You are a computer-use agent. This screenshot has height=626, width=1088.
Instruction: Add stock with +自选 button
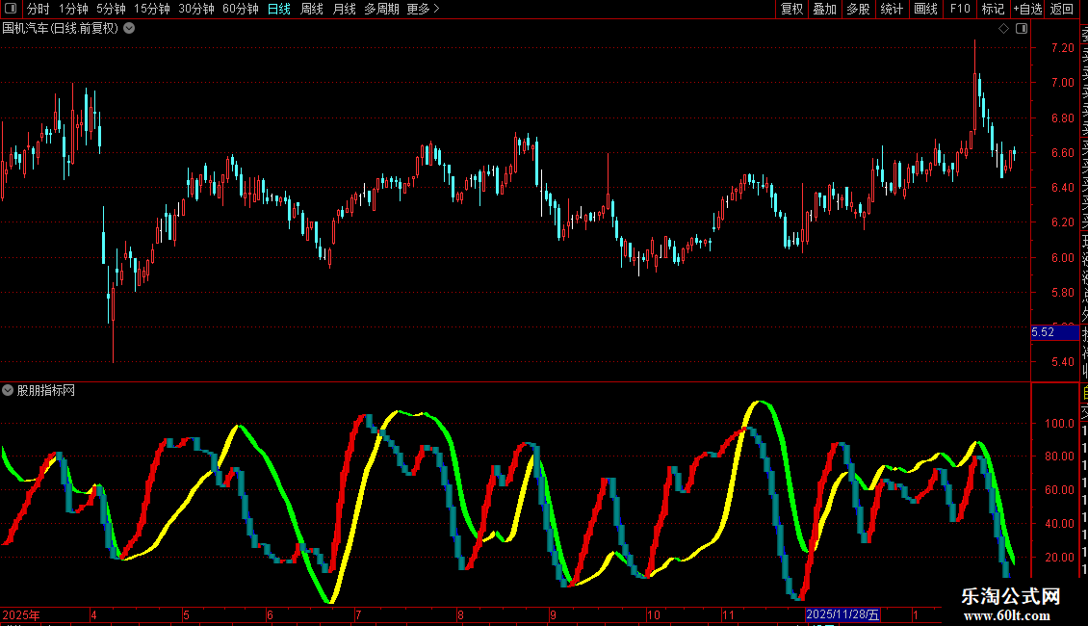(1027, 9)
